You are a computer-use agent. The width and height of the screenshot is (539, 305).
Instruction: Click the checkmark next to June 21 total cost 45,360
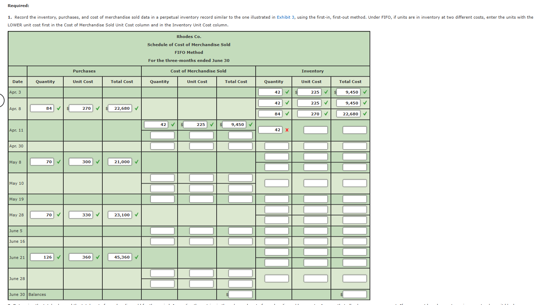coord(137,257)
